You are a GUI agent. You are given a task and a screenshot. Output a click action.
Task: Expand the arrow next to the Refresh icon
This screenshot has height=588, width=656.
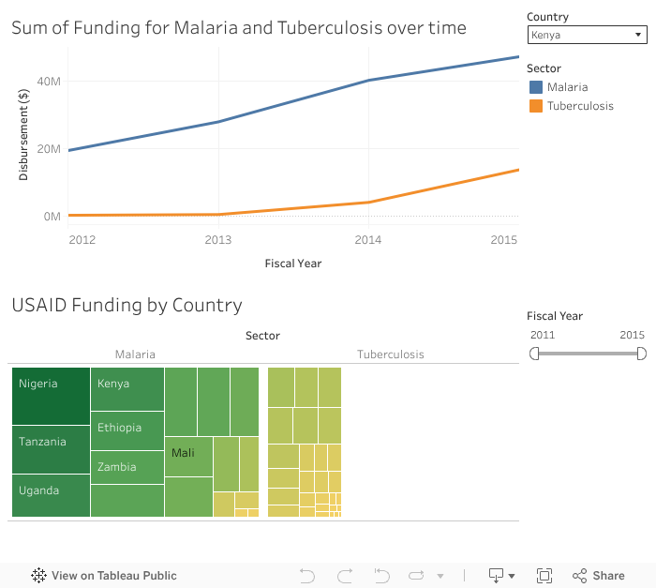tap(440, 575)
